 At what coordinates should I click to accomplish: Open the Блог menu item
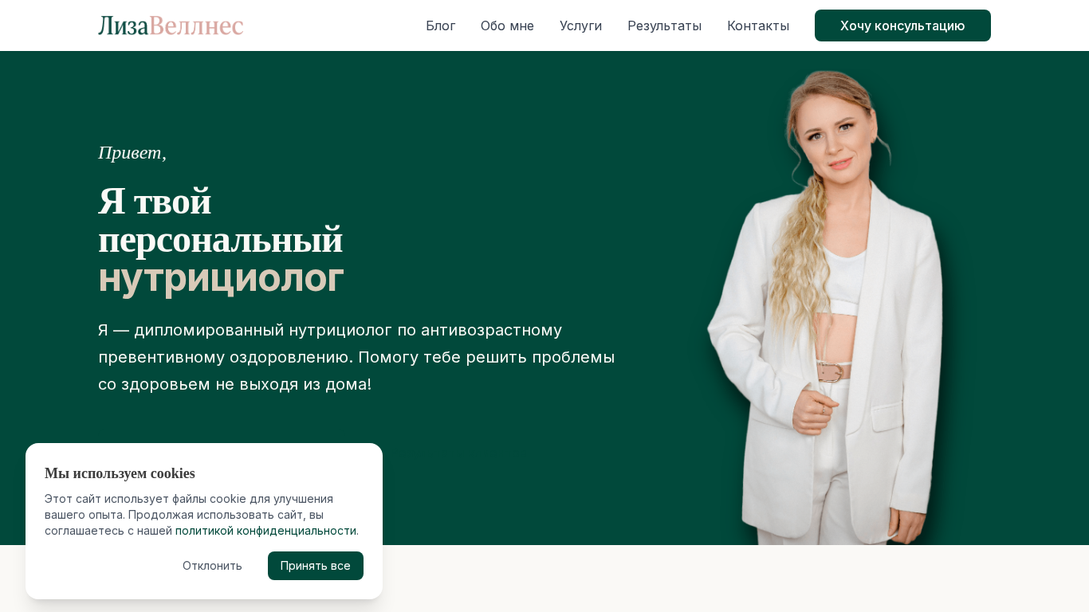[x=440, y=25]
